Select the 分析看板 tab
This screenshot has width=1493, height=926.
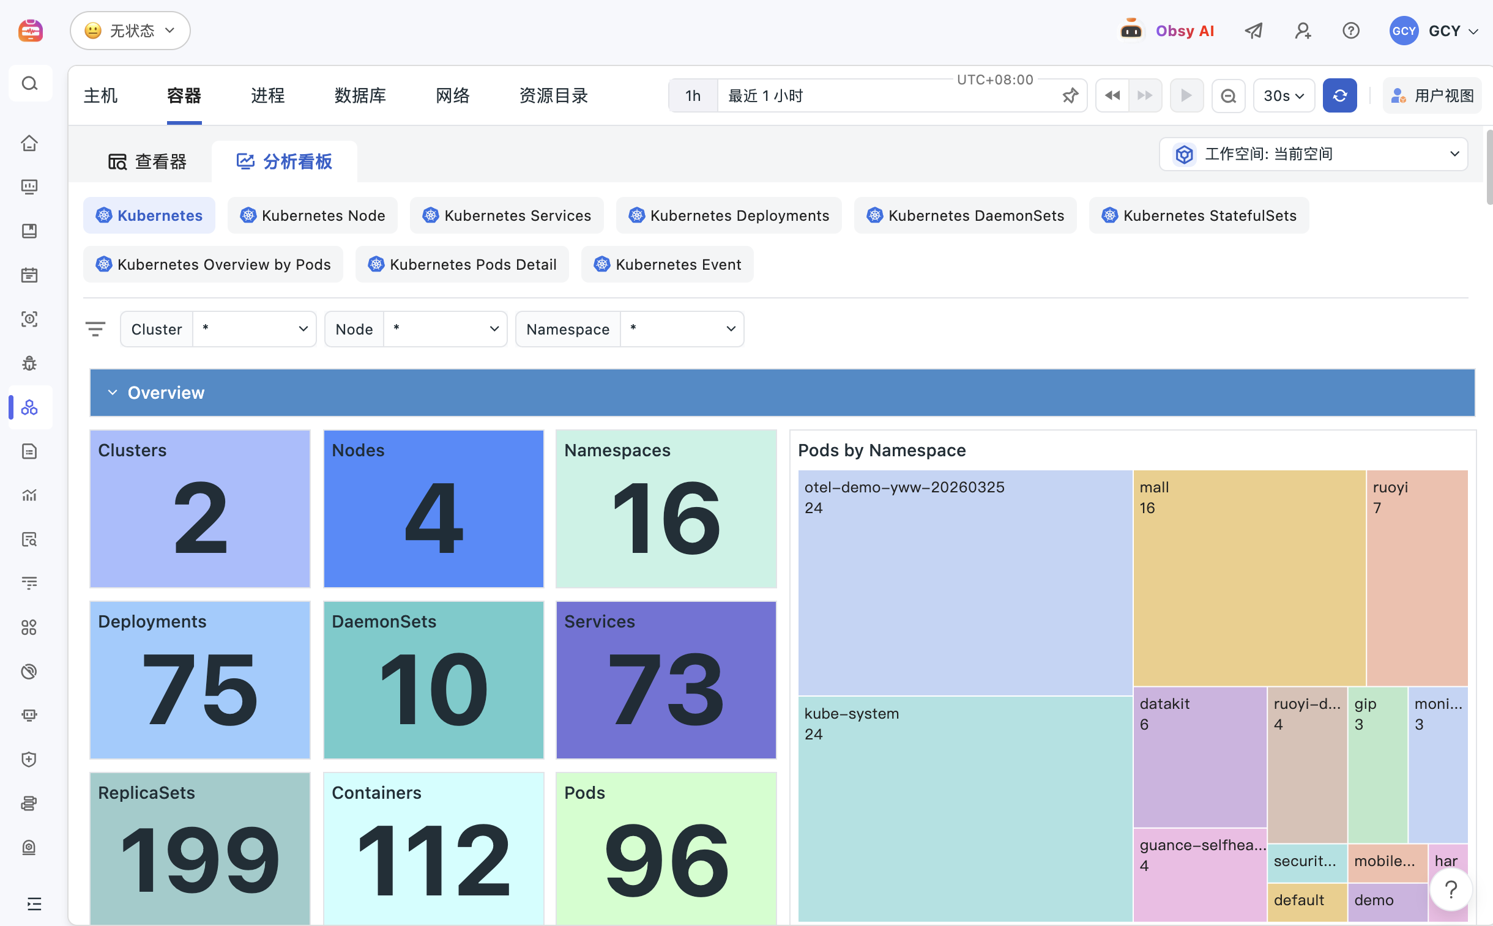pyautogui.click(x=285, y=161)
